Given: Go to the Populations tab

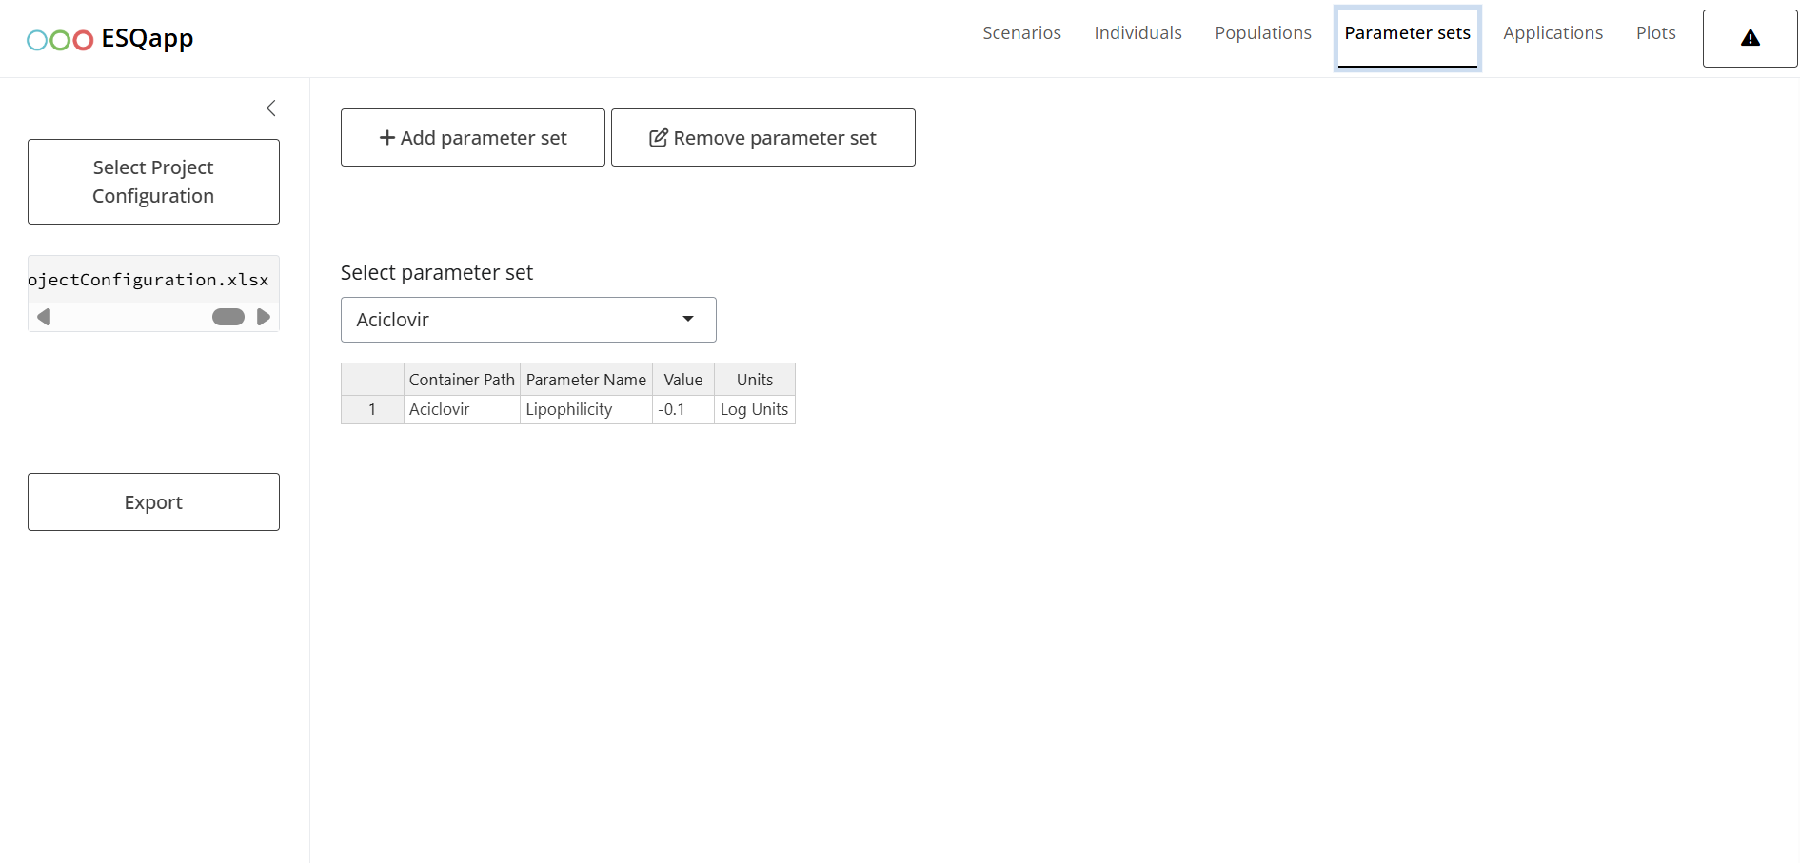Looking at the screenshot, I should tap(1262, 33).
